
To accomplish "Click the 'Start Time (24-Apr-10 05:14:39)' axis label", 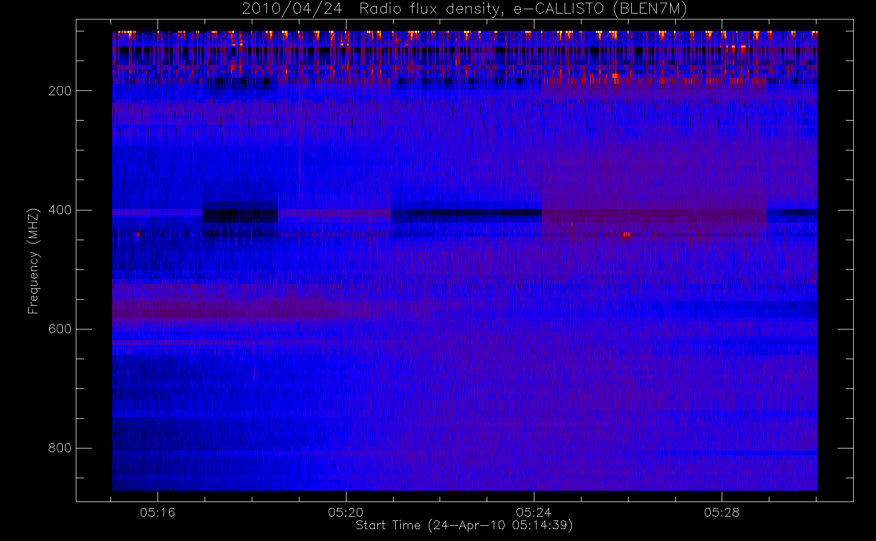I will 464,525.
